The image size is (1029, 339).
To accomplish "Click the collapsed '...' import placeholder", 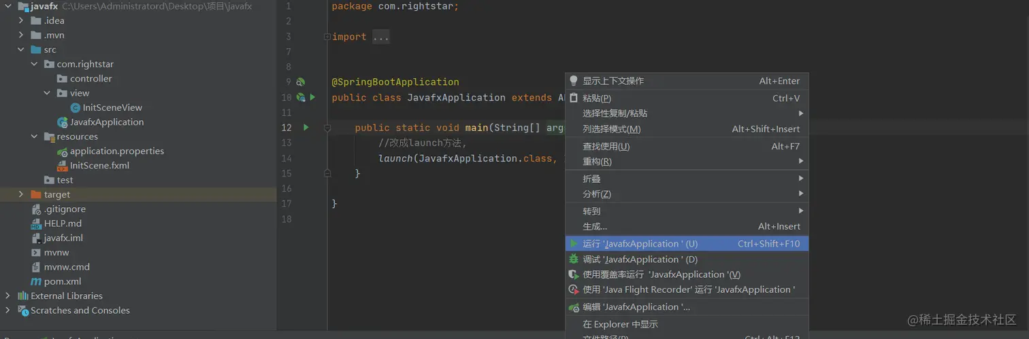I will pyautogui.click(x=381, y=37).
